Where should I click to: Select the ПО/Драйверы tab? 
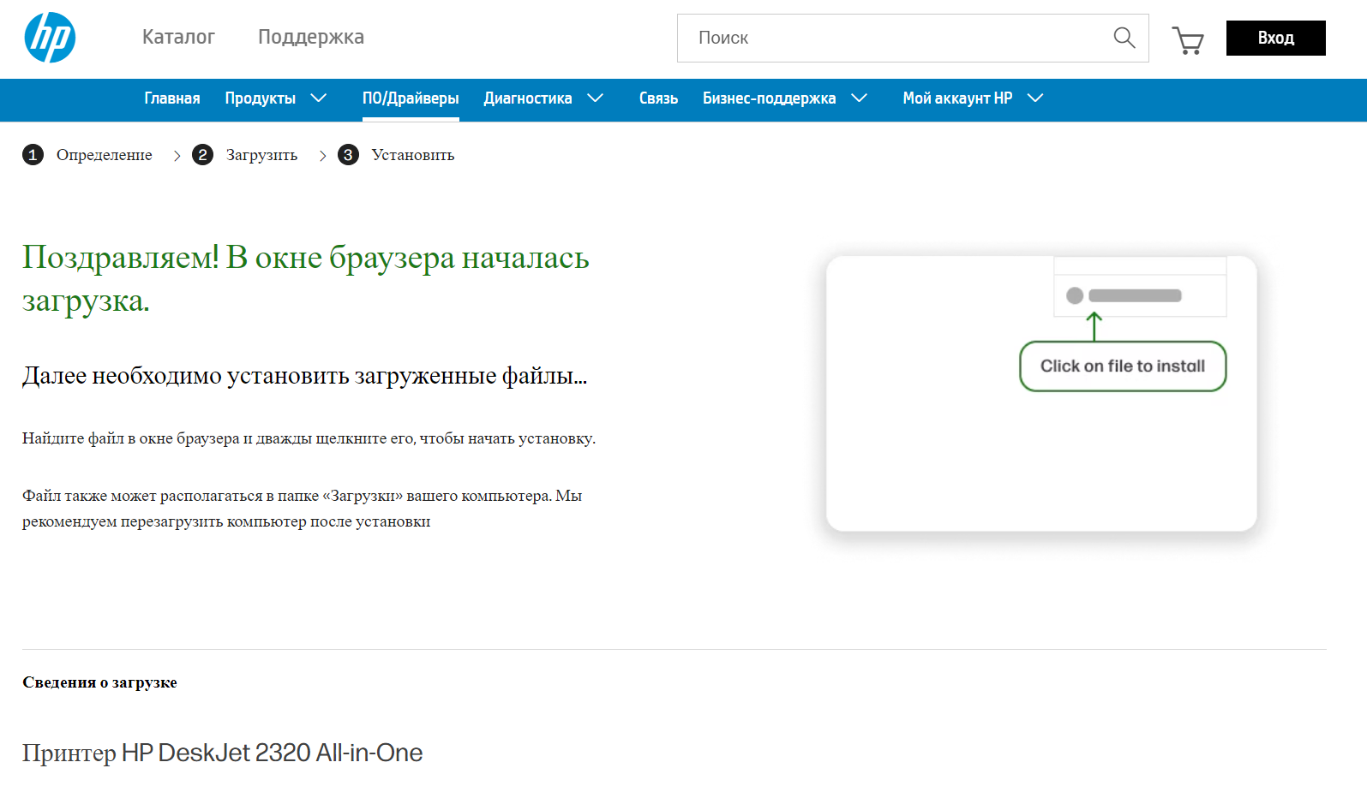coord(411,98)
